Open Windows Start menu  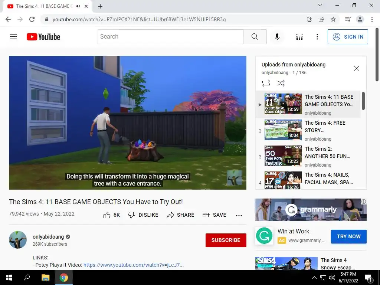[x=9, y=278]
